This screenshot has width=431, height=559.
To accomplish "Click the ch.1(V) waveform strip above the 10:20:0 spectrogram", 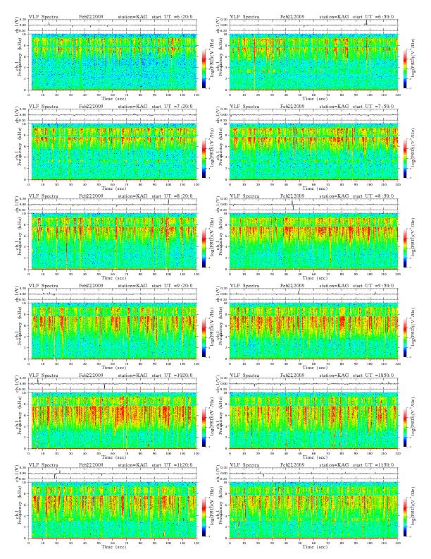I will [113, 384].
